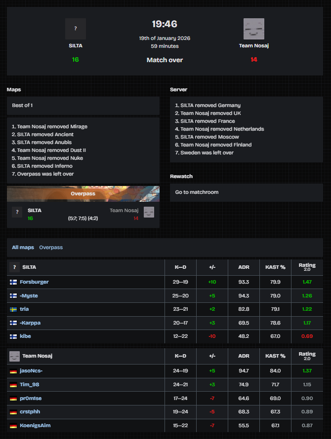The width and height of the screenshot is (331, 439).
Task: Click the SILTA question-mark logo in Overpass result
Action: (17, 212)
